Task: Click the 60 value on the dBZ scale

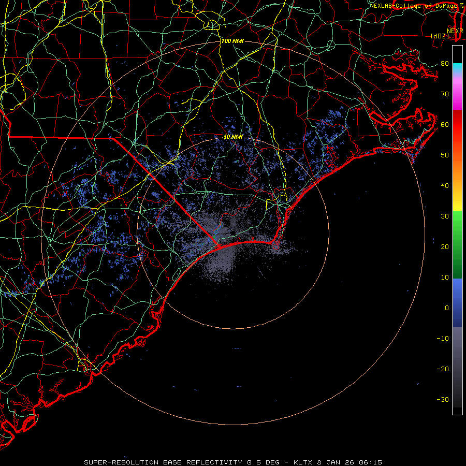Action: coord(445,124)
